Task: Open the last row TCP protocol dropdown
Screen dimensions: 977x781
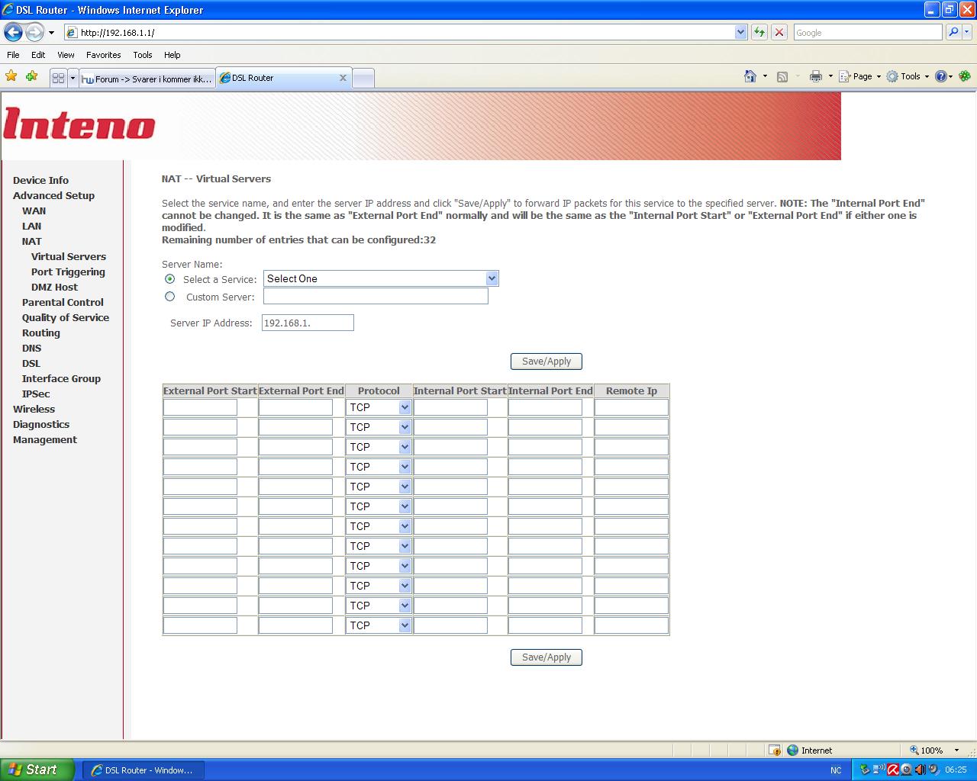Action: (x=379, y=625)
